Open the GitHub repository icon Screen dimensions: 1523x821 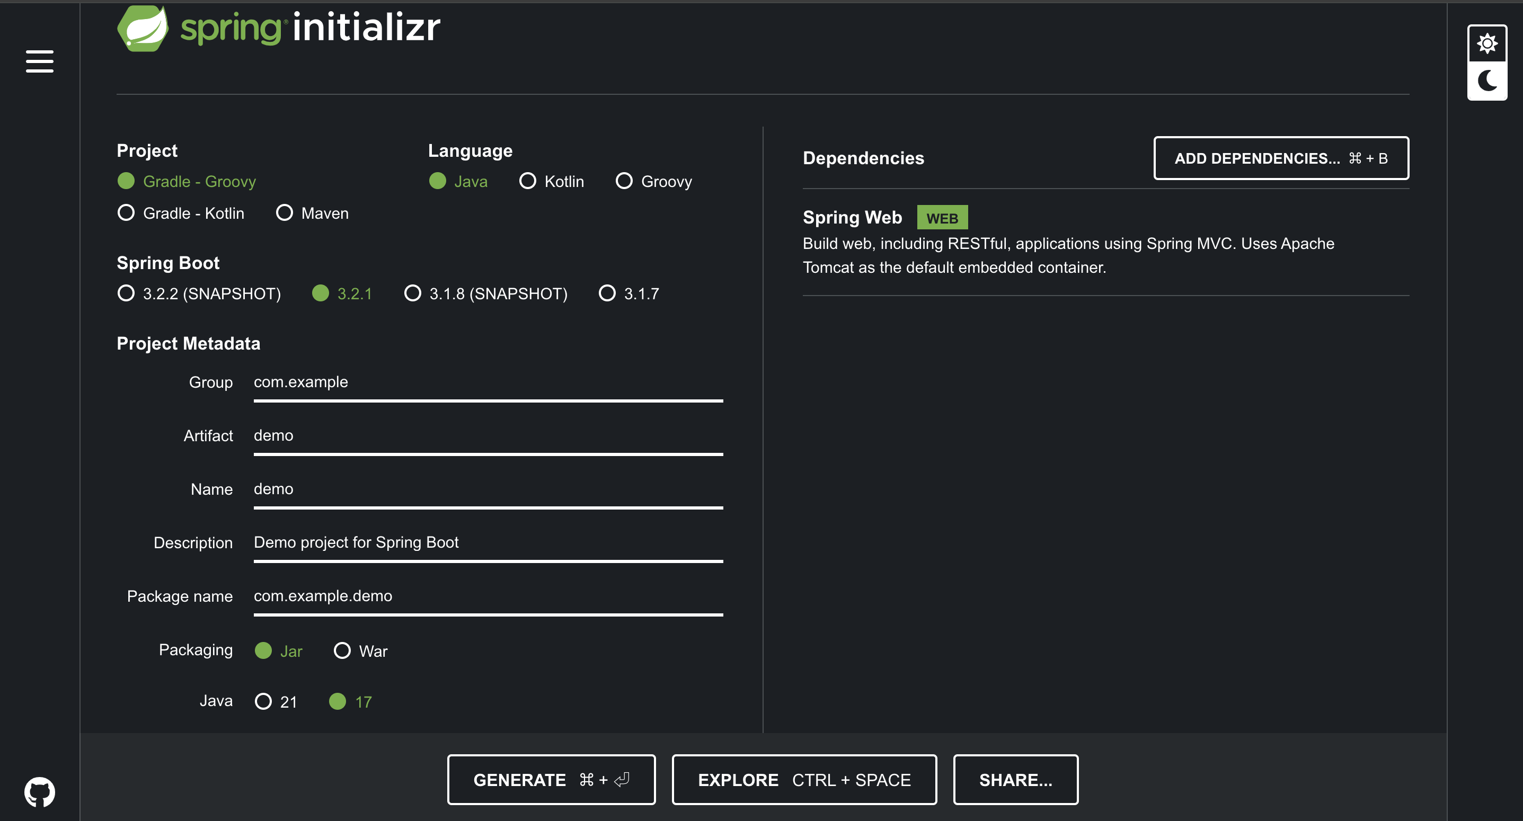tap(40, 791)
